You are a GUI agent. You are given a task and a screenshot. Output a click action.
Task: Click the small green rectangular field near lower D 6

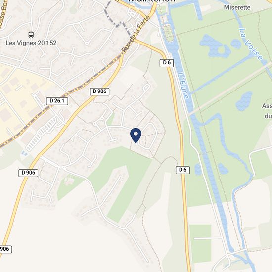(200, 243)
